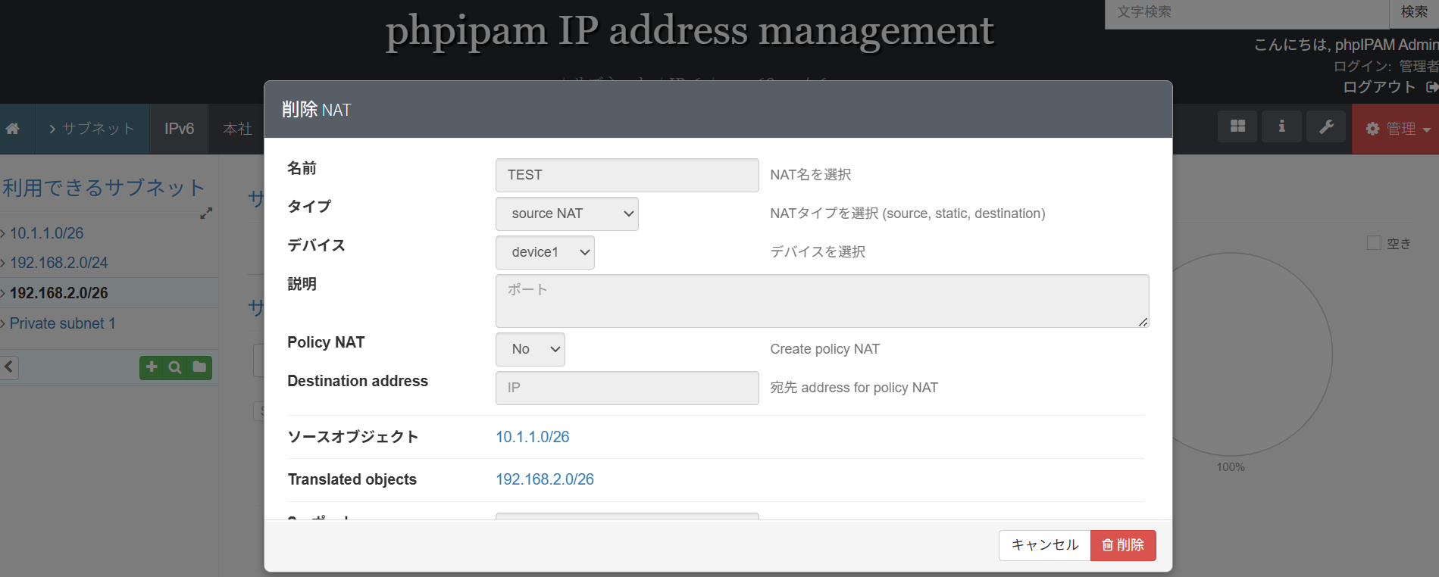The width and height of the screenshot is (1439, 577).
Task: Click the キャンセル button
Action: coord(1044,545)
